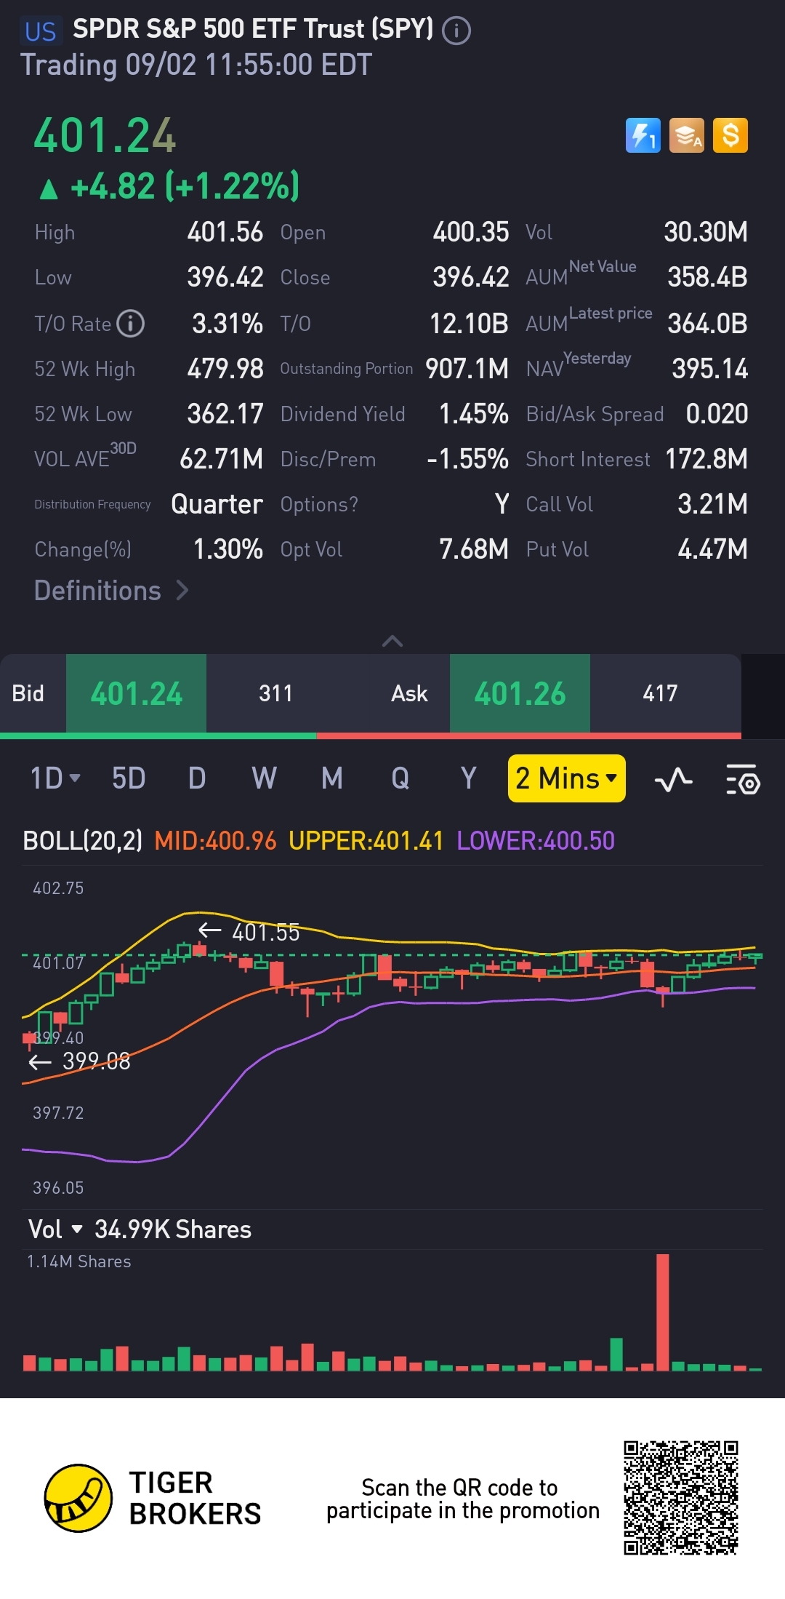Tap the info icon next to SPY title
The height and width of the screenshot is (1599, 785).
pos(456,31)
